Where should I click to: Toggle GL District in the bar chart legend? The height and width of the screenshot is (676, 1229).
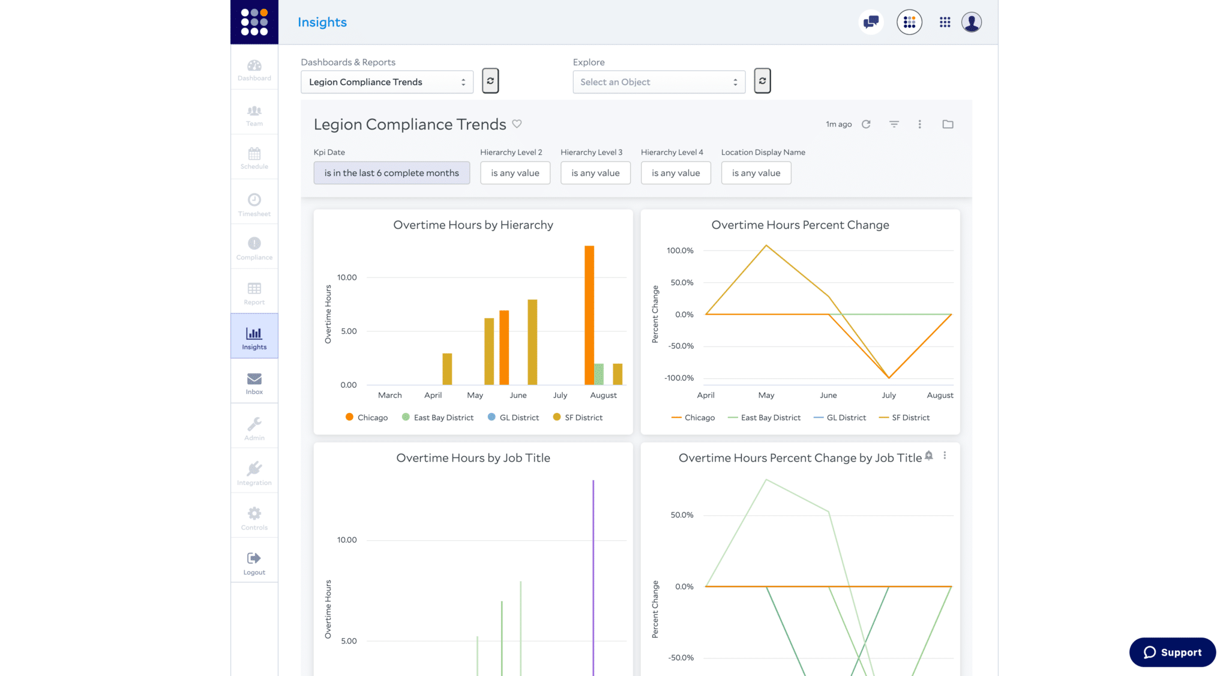coord(514,417)
